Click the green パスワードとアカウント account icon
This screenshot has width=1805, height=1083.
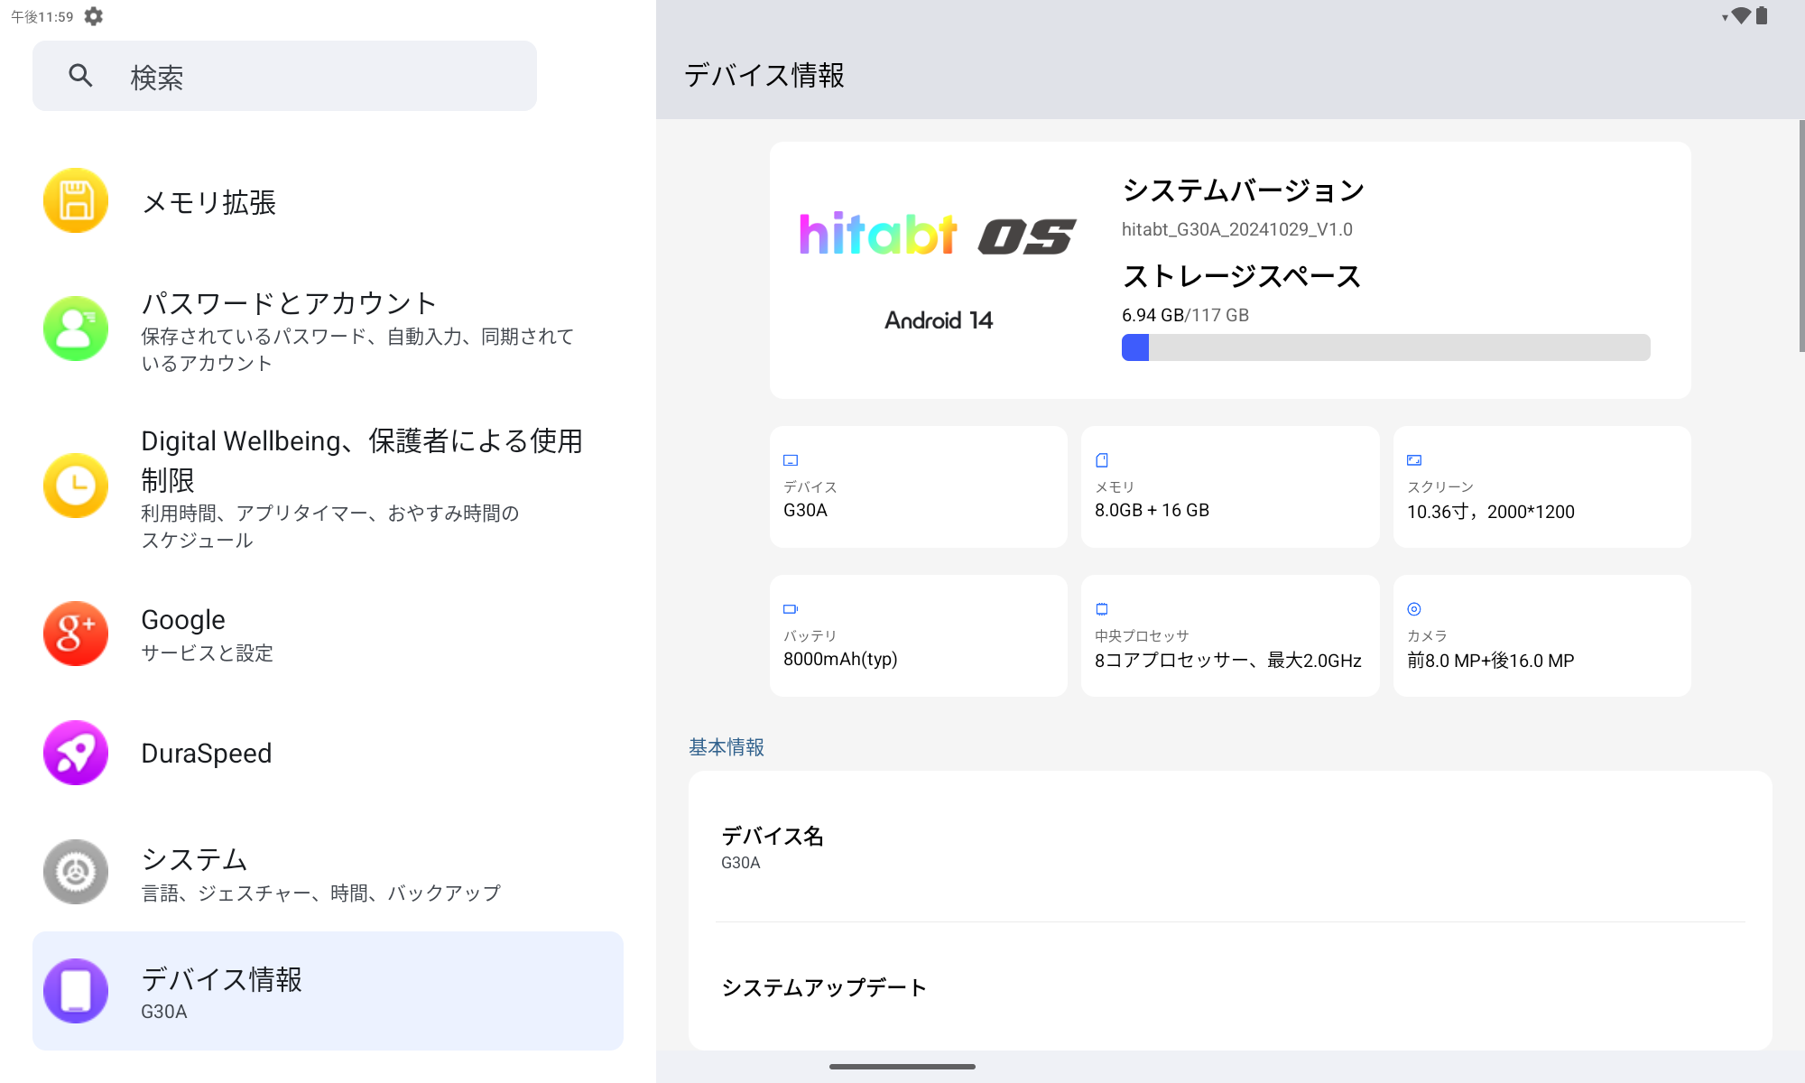point(76,329)
